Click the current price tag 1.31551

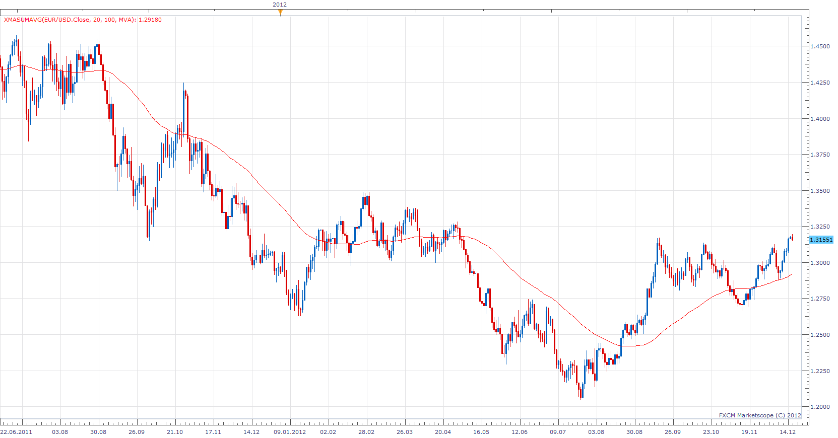821,240
